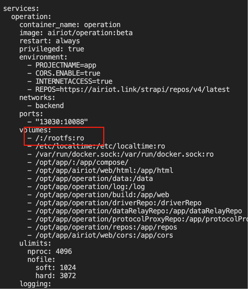Screen dimensions: 248x289
Task: Click the PROJECTNAME=app environment entry
Action: 66,66
